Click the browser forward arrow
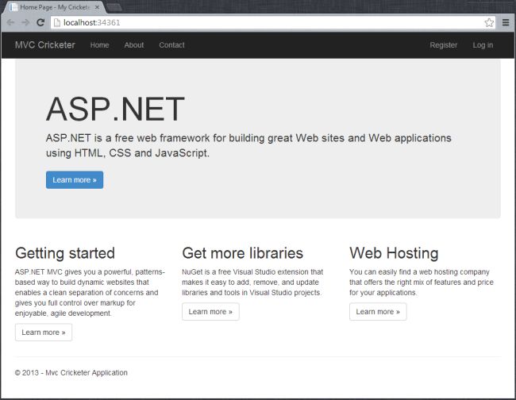Screen dimensions: 516x400 point(25,22)
